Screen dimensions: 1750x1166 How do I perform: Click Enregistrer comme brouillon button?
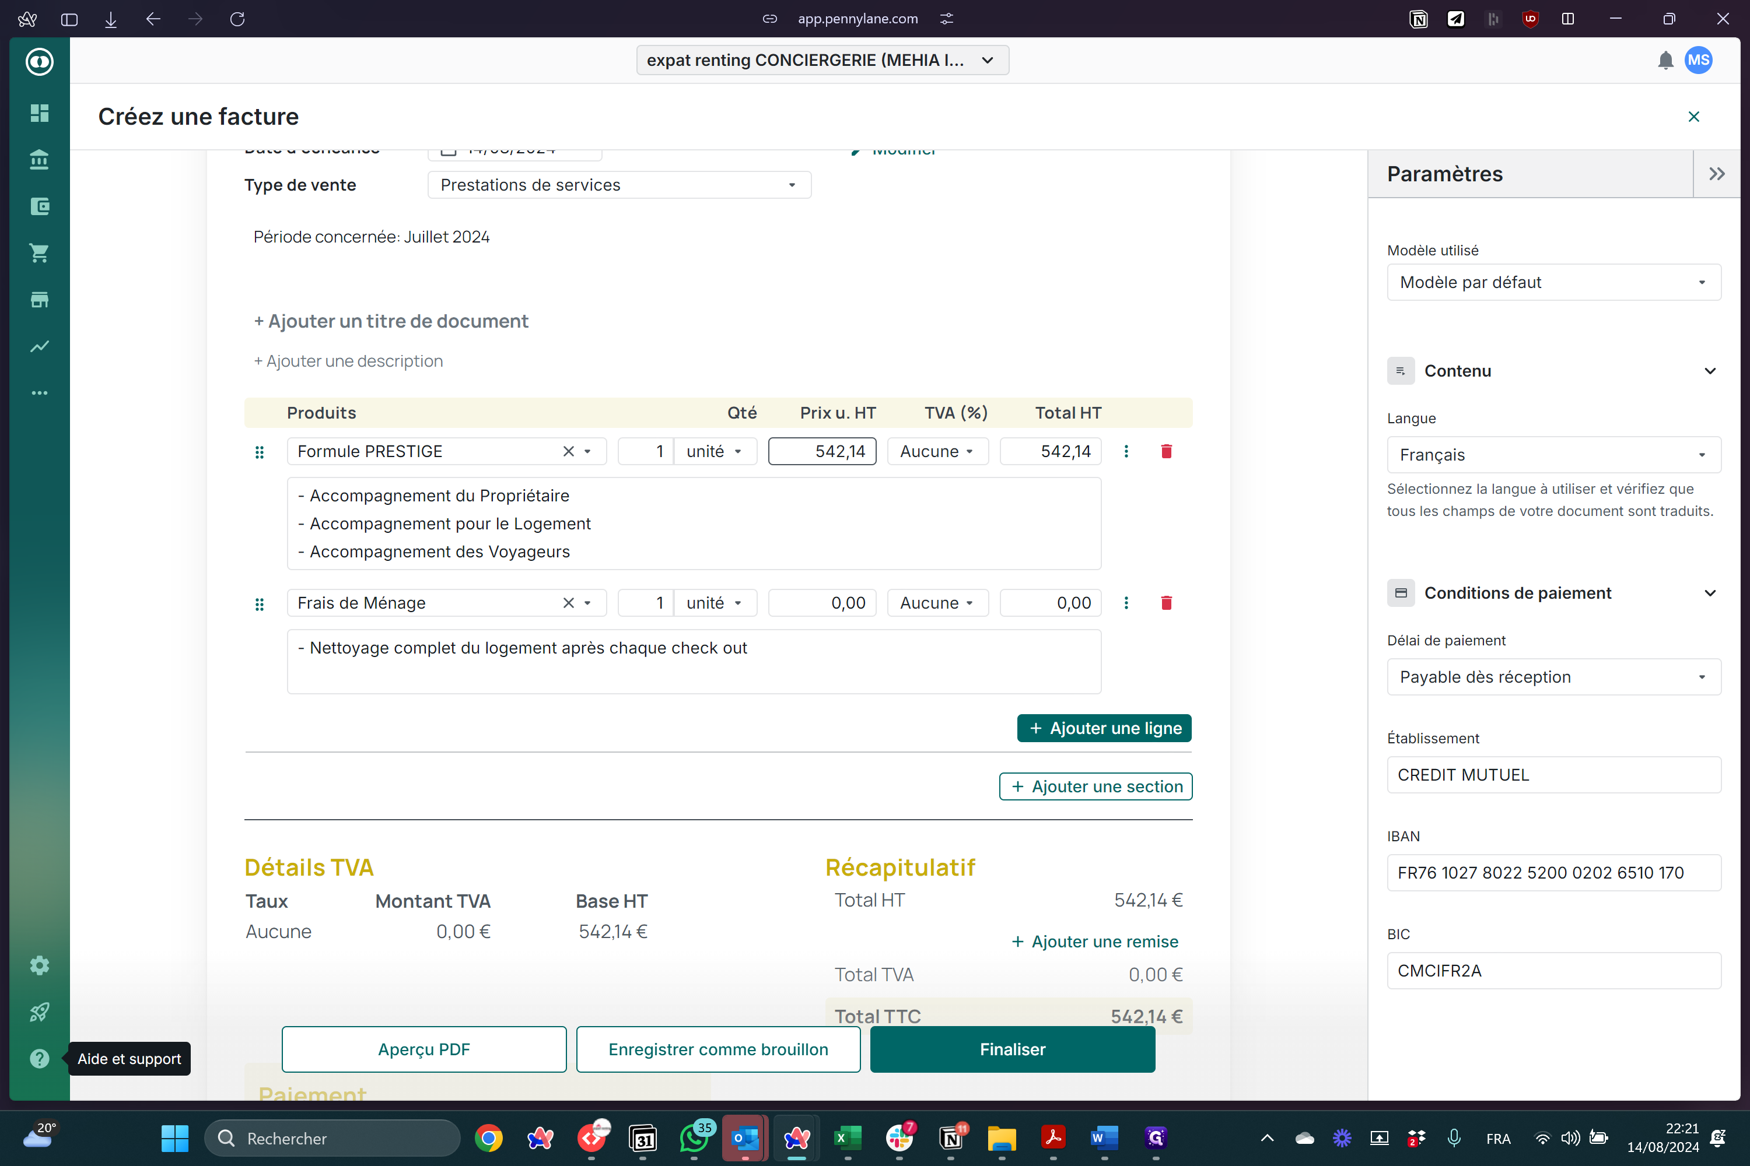coord(718,1049)
